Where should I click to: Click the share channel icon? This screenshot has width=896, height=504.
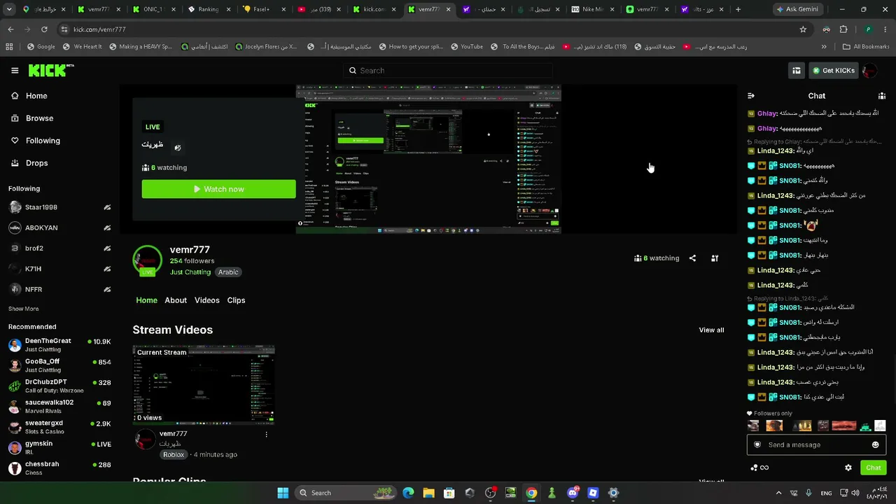click(x=692, y=258)
